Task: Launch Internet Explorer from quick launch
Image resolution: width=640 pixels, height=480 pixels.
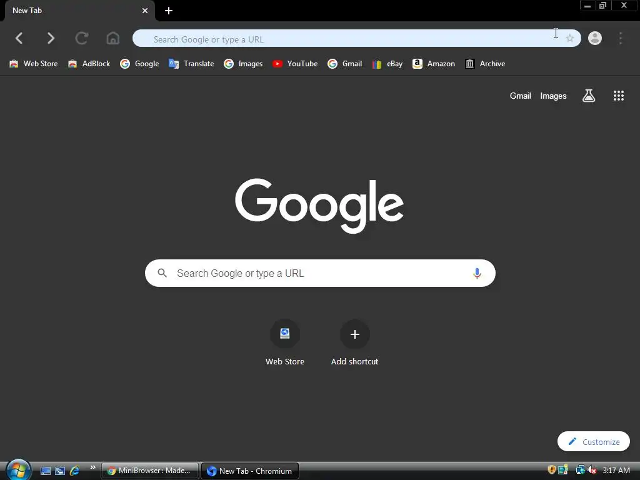Action: point(75,471)
